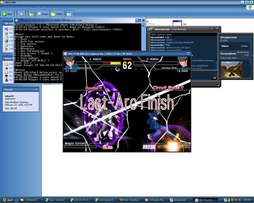This screenshot has height=203, width=254.
Task: Click the red X Delete file icon
Action: tap(6, 49)
